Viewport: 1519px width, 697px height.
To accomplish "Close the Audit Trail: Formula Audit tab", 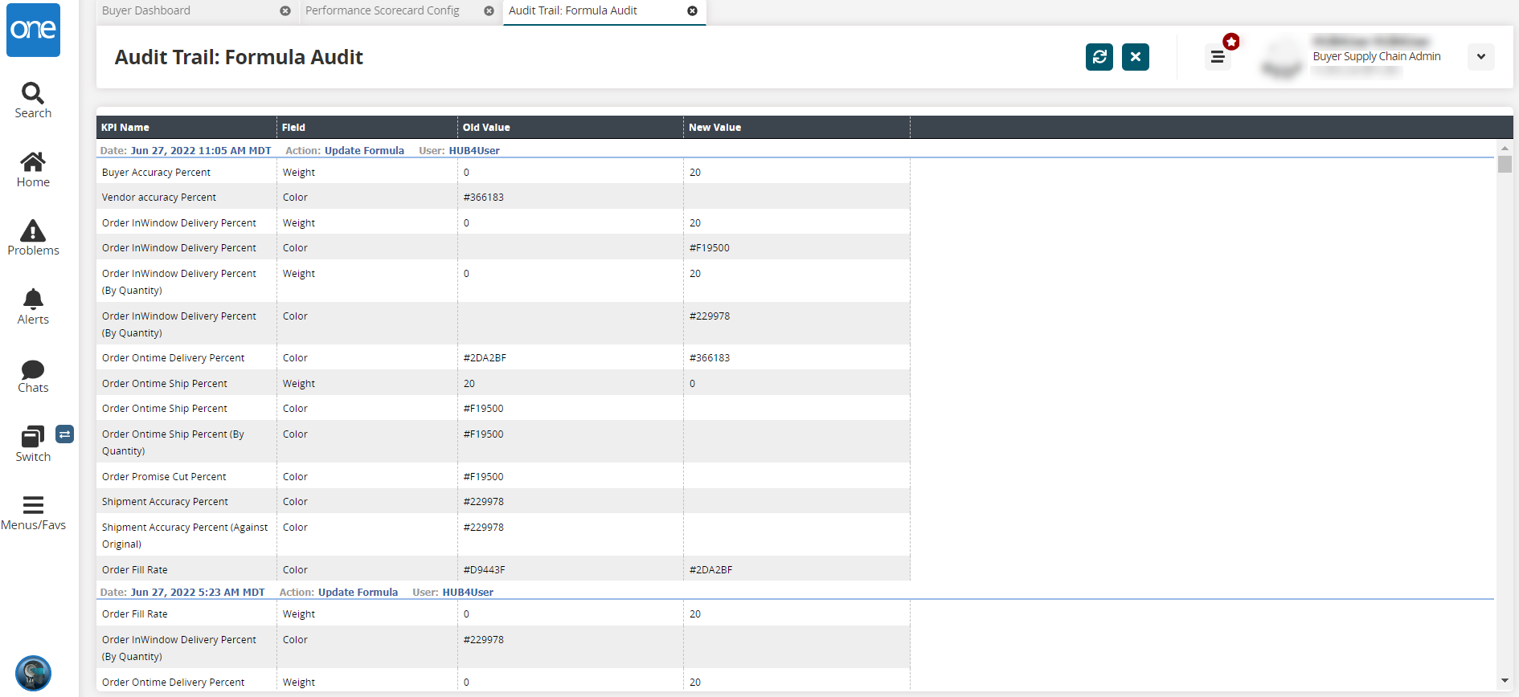I will 692,11.
